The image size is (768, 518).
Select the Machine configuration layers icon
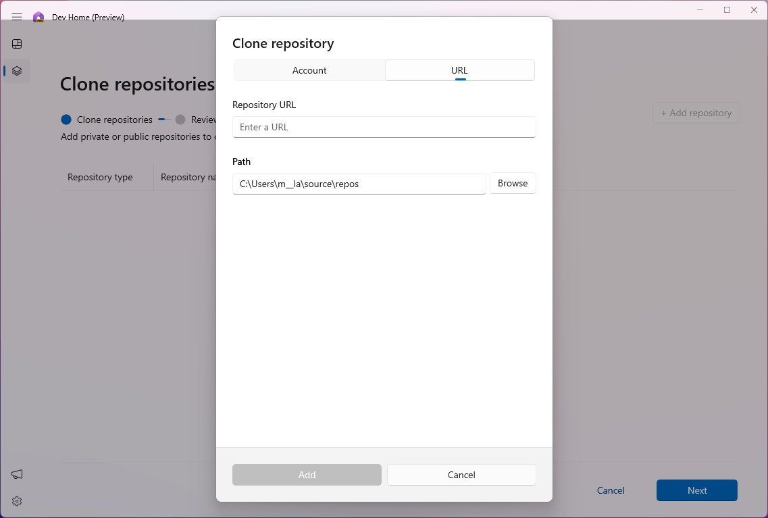pos(16,70)
